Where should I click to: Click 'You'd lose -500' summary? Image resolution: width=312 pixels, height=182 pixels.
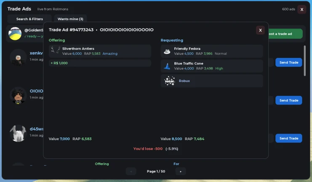pos(148,149)
